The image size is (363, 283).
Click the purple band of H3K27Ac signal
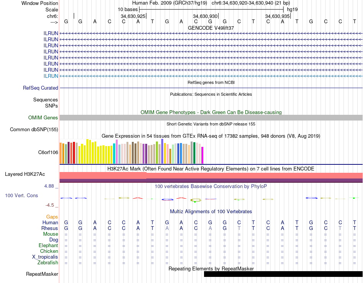click(211, 180)
